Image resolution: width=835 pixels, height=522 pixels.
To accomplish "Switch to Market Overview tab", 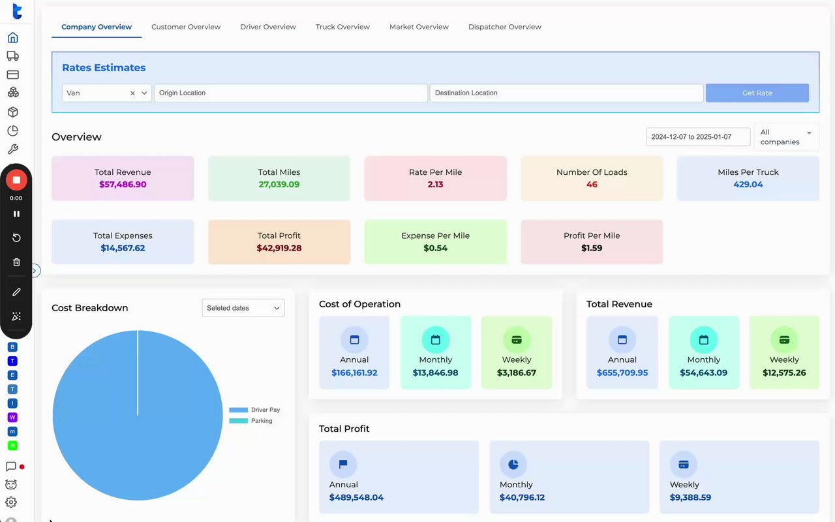I will [419, 27].
